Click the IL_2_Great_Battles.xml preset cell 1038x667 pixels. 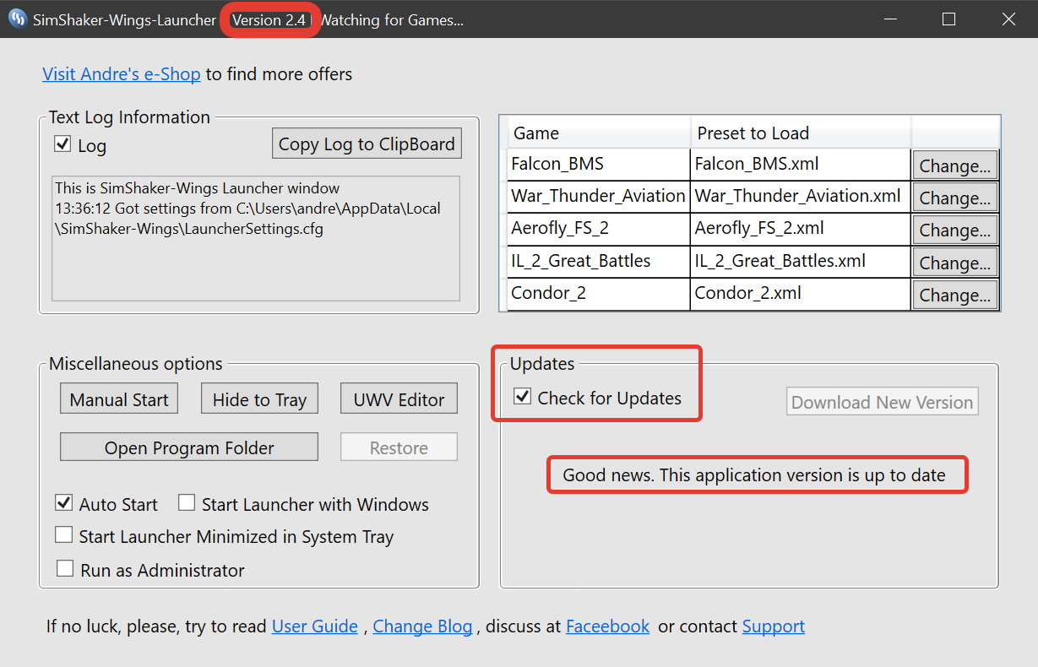(x=801, y=261)
